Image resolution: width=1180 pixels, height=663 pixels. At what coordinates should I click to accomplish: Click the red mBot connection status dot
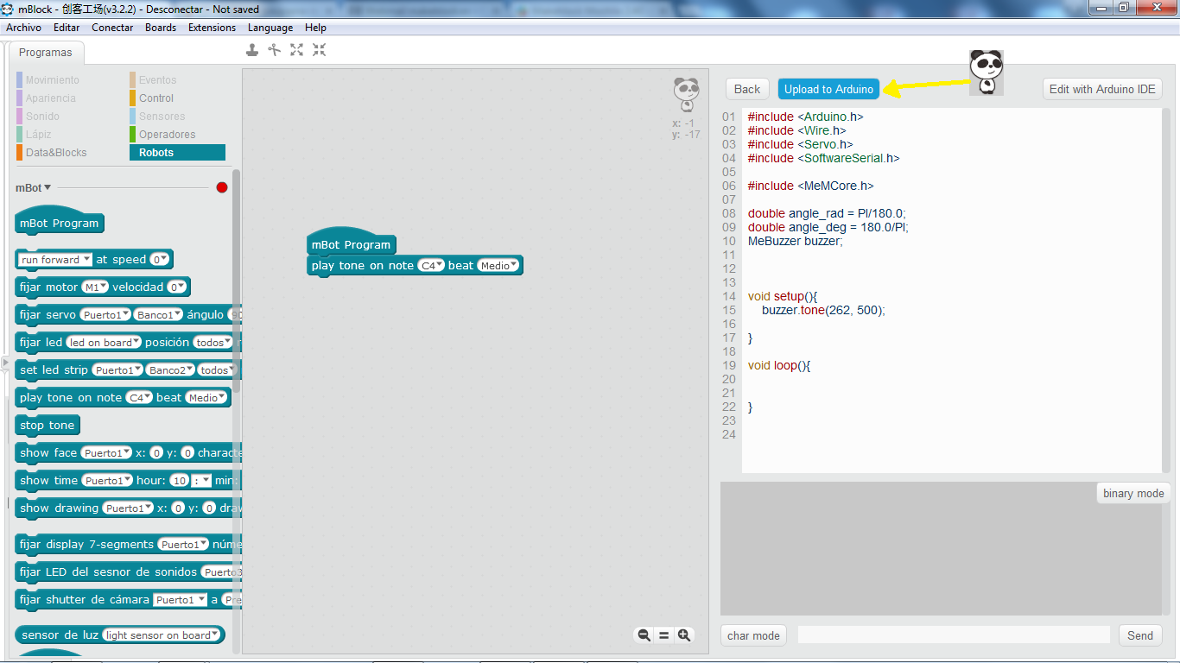(222, 187)
